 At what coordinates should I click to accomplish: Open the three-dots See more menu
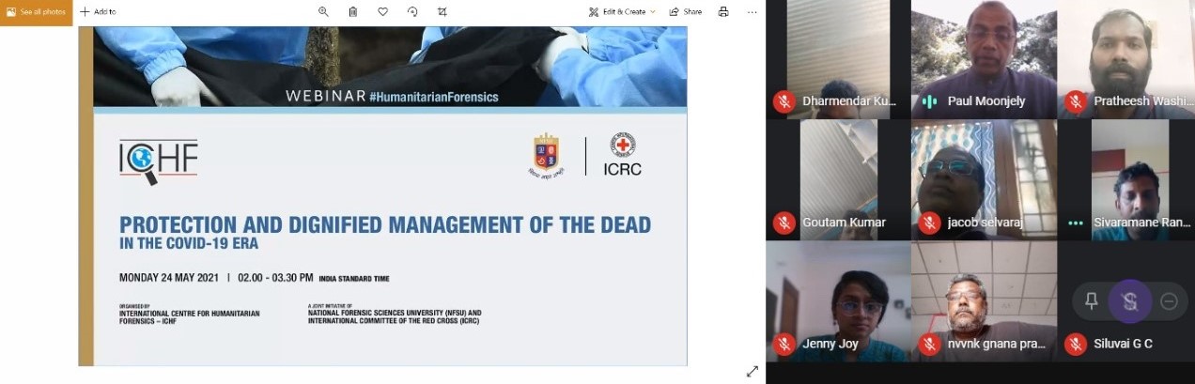pyautogui.click(x=752, y=12)
